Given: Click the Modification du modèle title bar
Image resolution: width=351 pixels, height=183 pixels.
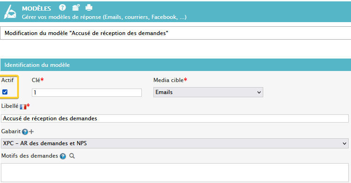Looking at the screenshot, I should (175, 33).
